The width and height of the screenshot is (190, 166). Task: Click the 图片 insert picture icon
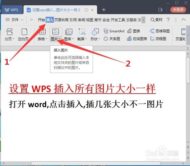tap(56, 31)
